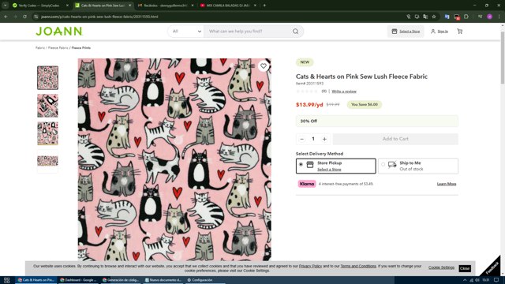Click the Add to Cart button

click(395, 139)
